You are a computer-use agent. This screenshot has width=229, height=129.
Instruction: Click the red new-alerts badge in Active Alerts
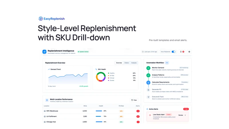click(x=186, y=109)
